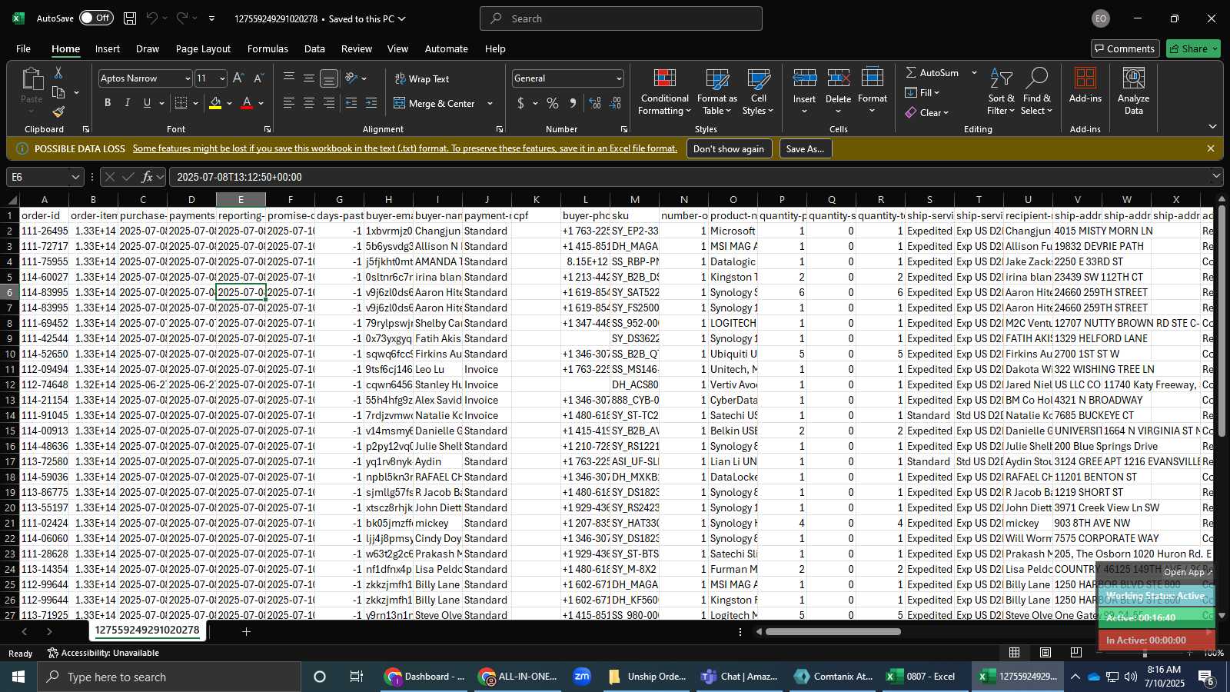This screenshot has width=1230, height=692.
Task: Click in the Search box
Action: pos(621,18)
